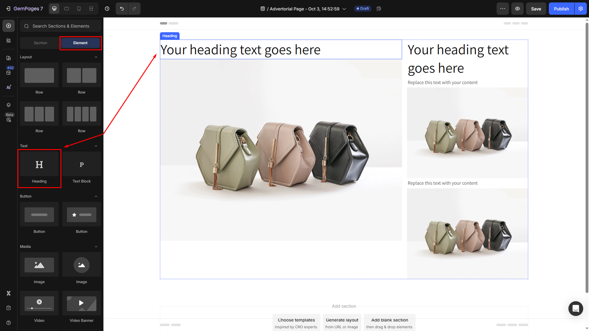Open the version history clock icon
The height and width of the screenshot is (331, 589).
pos(107,9)
